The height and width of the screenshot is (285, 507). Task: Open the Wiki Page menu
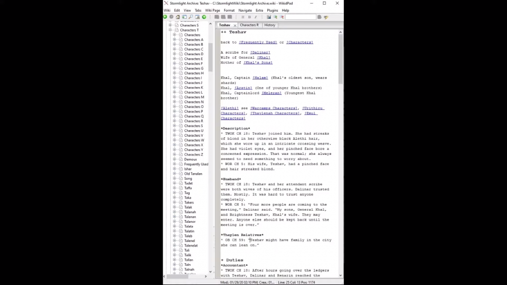[x=212, y=10]
